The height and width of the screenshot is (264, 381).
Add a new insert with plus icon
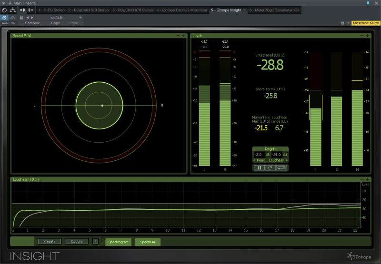[x=10, y=3]
